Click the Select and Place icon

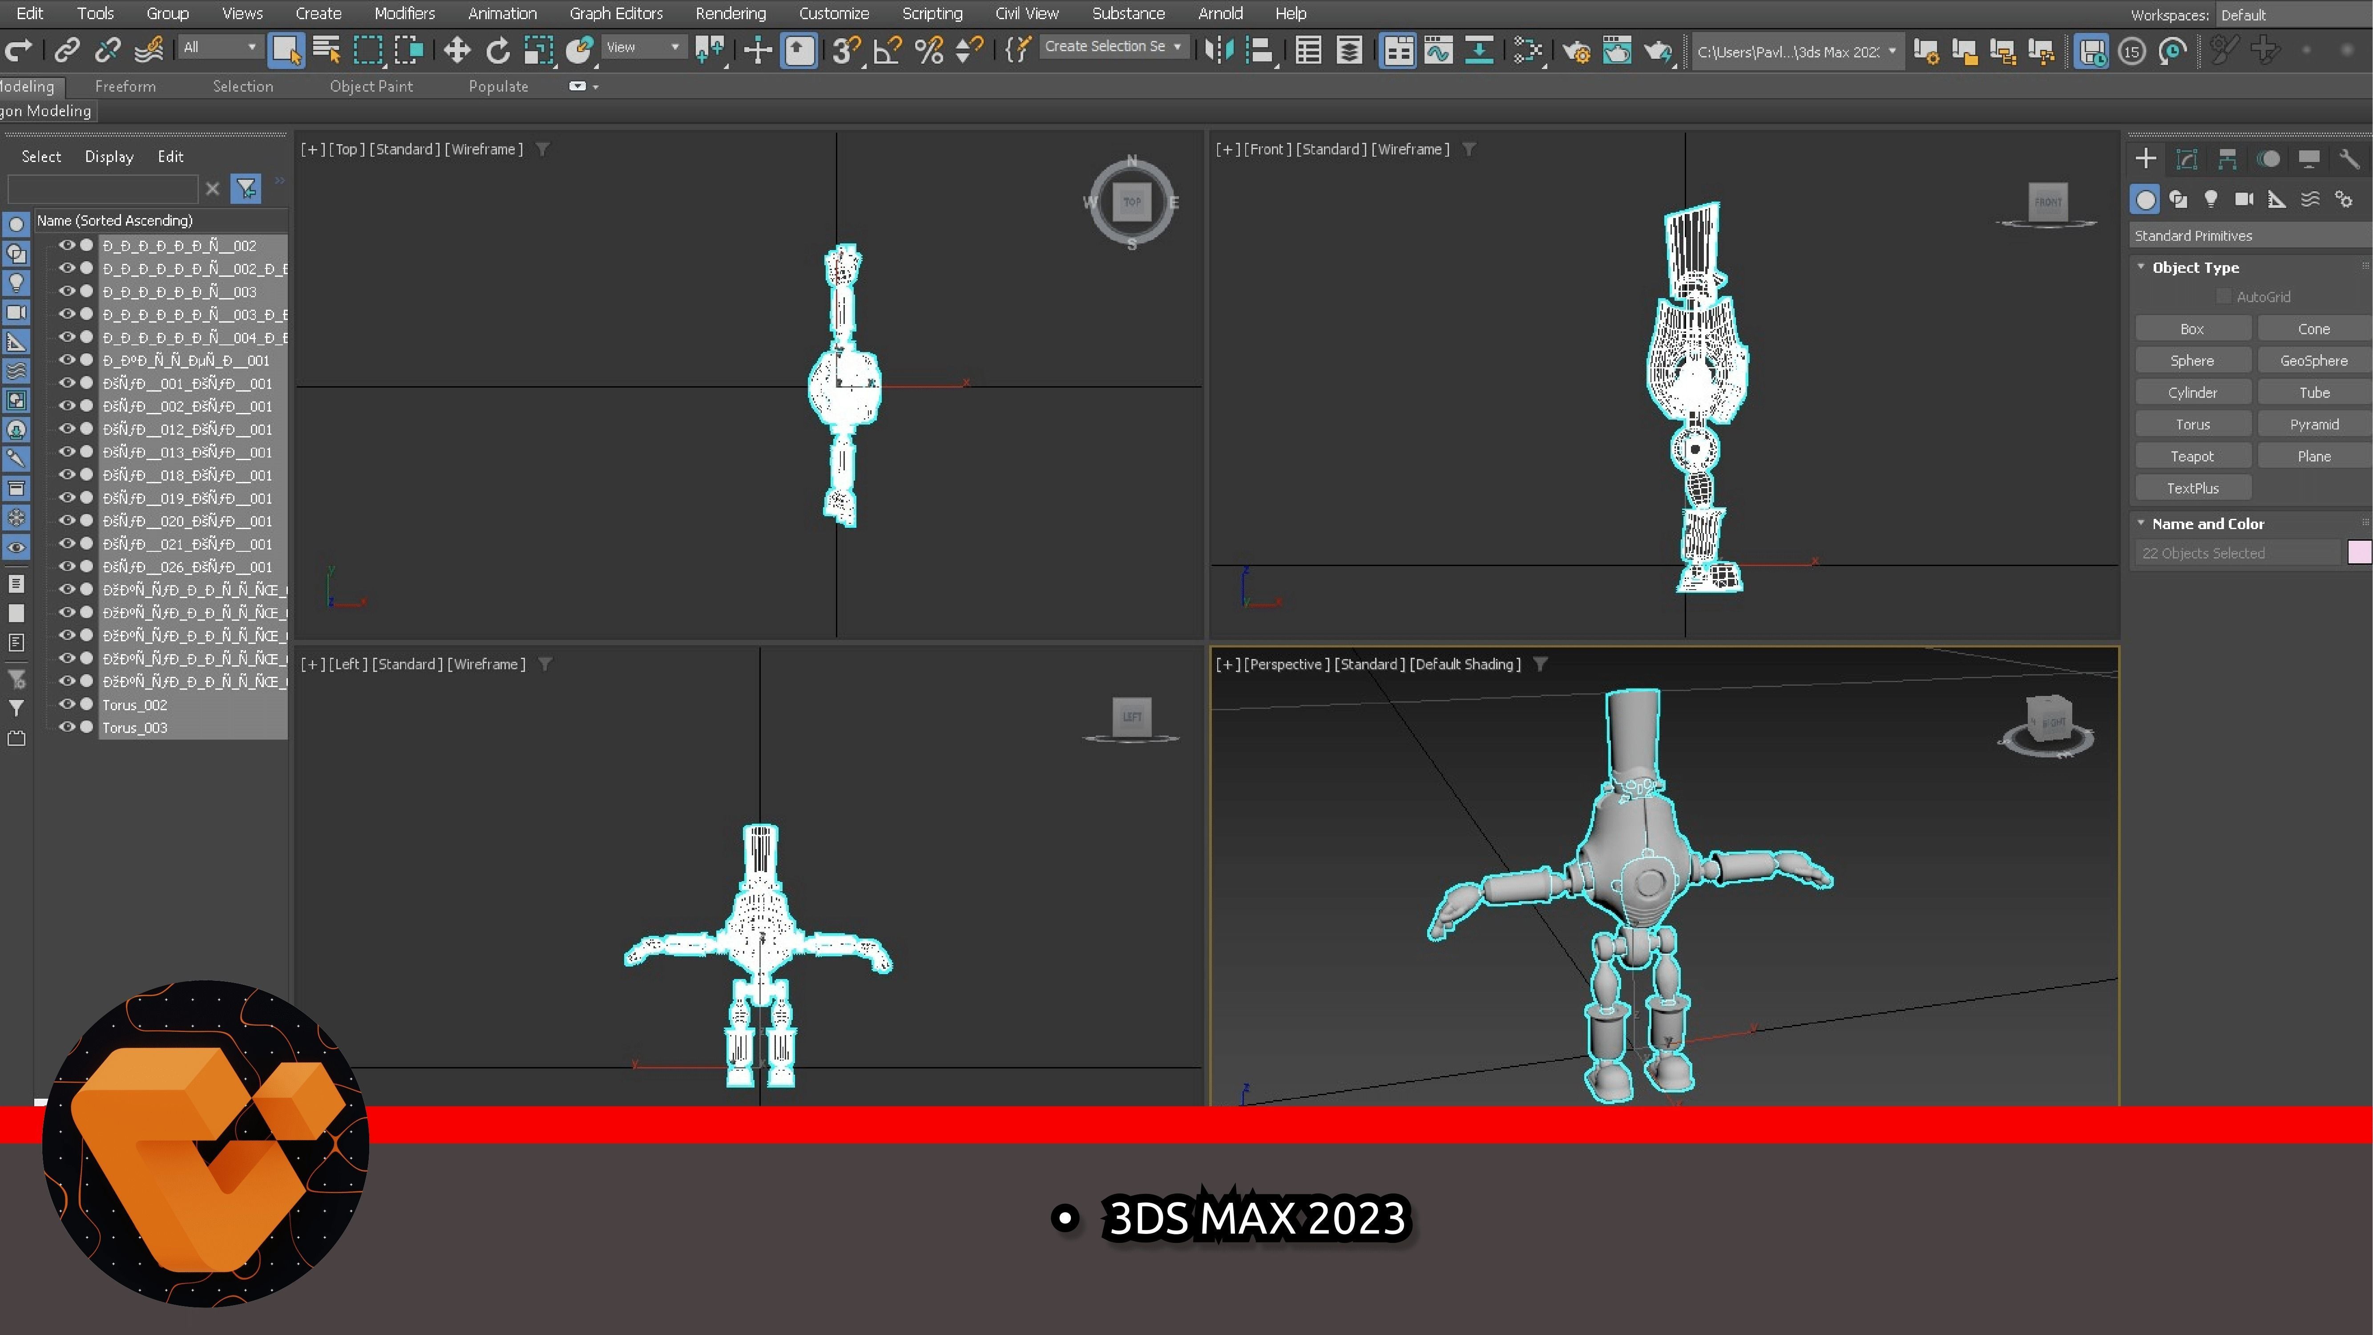click(x=579, y=50)
